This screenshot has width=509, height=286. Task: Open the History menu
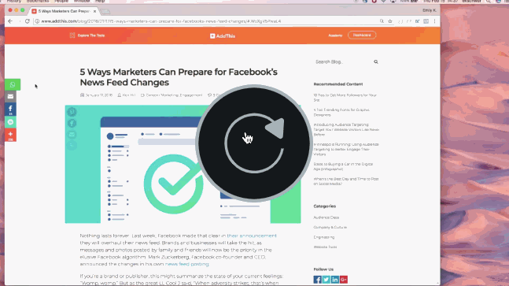point(13,2)
